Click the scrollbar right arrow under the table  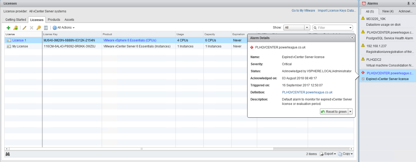point(352,149)
